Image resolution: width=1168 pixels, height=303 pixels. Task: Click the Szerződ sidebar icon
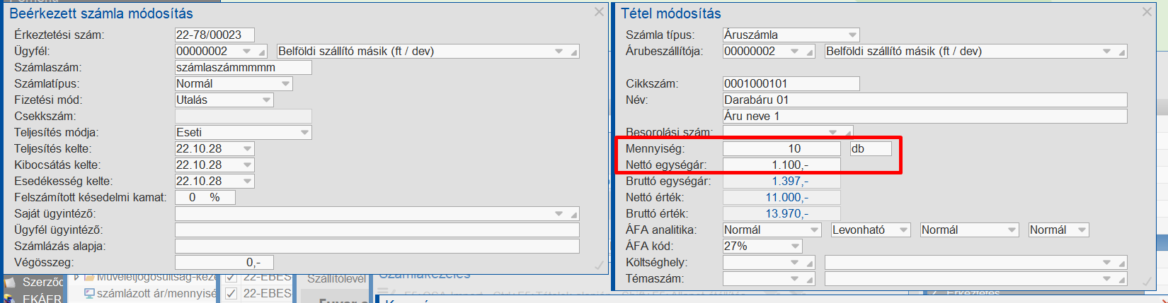pyautogui.click(x=11, y=282)
